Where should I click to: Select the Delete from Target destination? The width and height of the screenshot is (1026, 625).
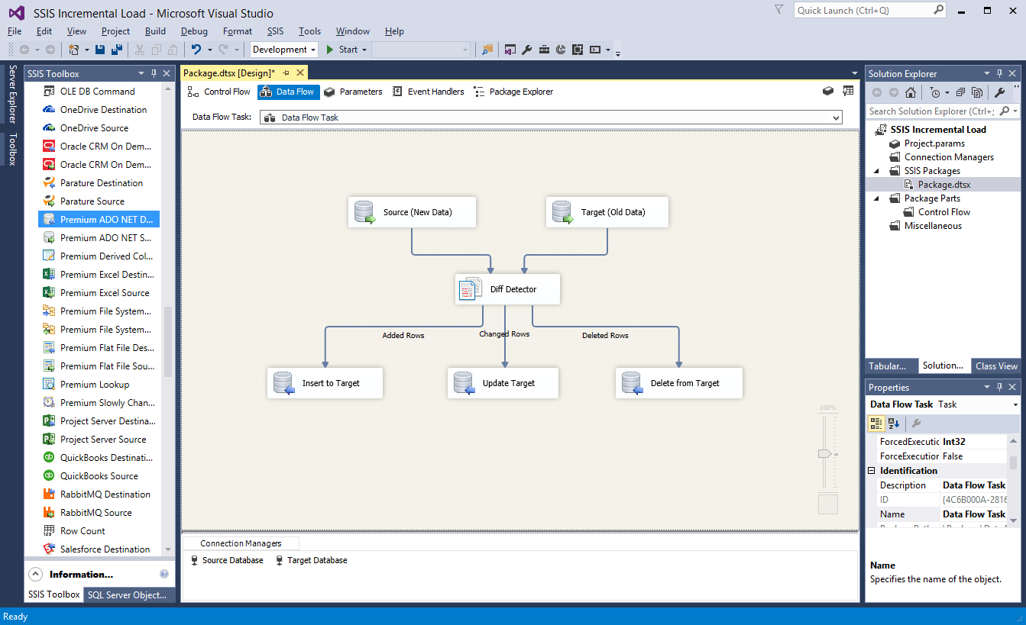tap(679, 383)
